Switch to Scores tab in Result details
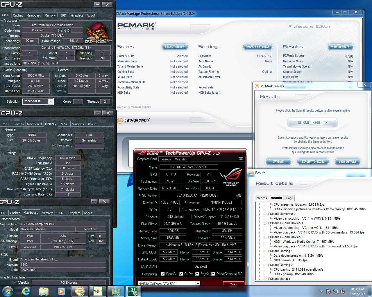 pos(262,198)
